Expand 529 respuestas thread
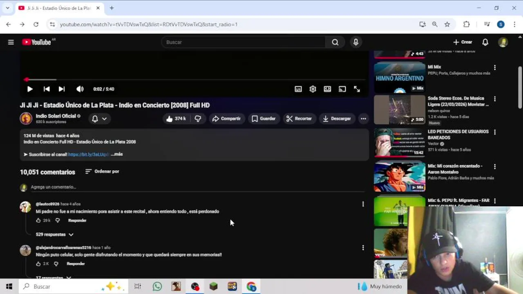The image size is (523, 294). [55, 234]
